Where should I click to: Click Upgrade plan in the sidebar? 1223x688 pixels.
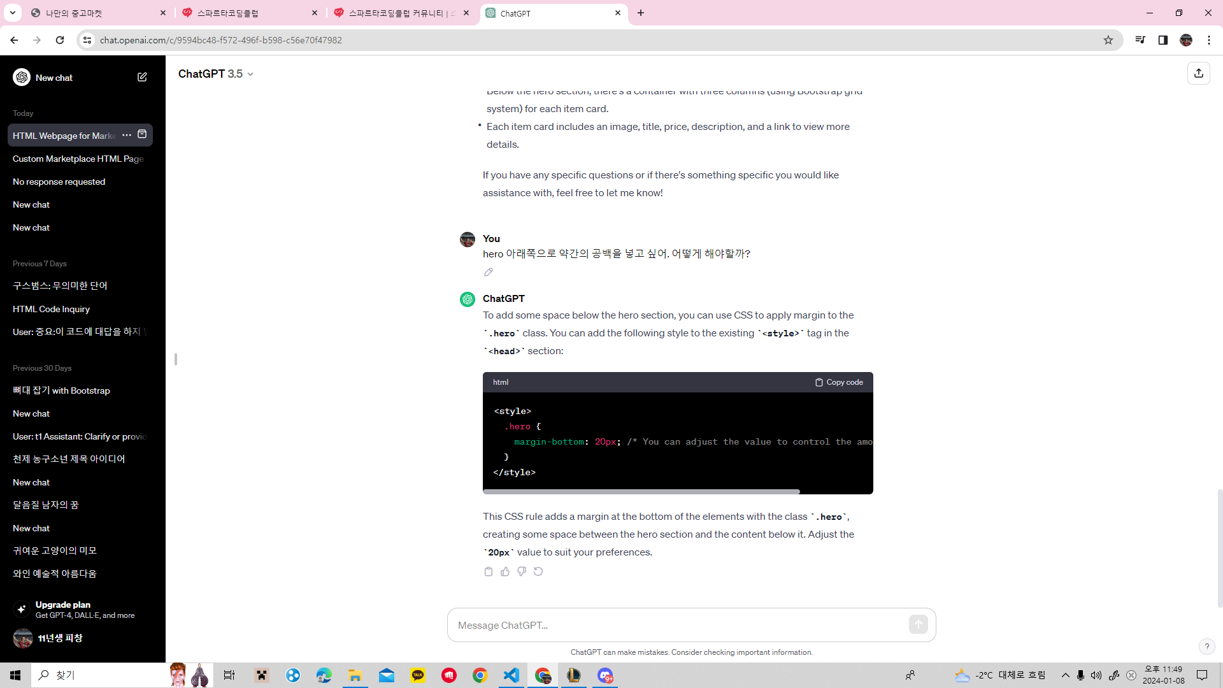(80, 609)
